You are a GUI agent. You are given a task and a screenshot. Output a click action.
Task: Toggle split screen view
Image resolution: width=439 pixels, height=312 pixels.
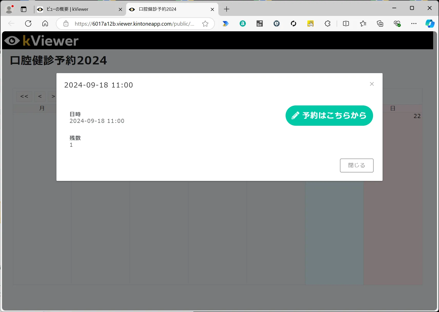pyautogui.click(x=346, y=24)
